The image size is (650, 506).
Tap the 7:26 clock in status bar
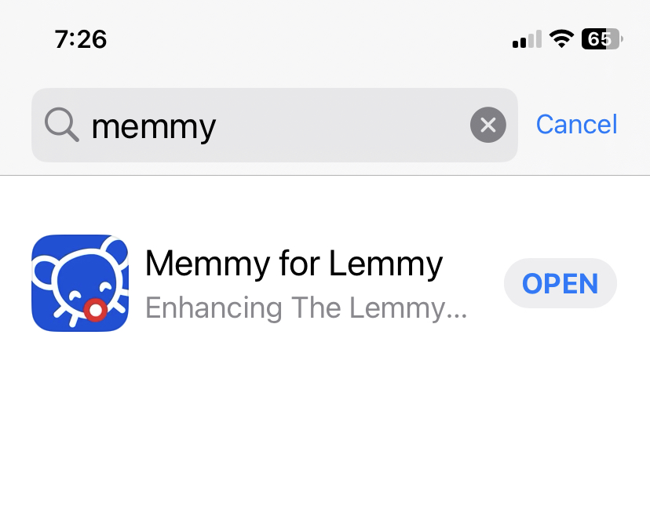pyautogui.click(x=80, y=39)
